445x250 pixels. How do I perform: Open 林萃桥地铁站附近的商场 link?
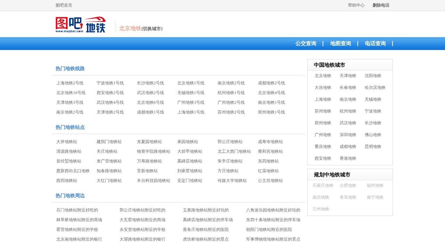(79, 220)
